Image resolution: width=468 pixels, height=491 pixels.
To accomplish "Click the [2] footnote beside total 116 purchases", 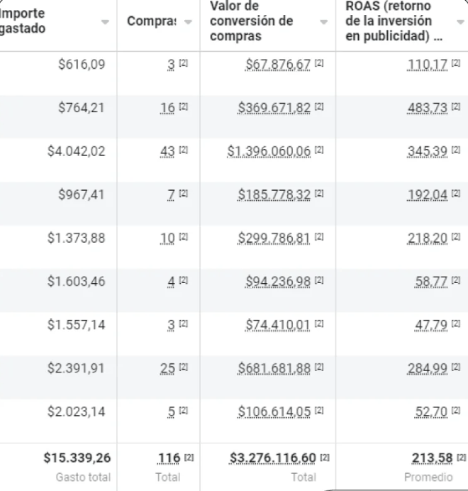I will pos(189,458).
